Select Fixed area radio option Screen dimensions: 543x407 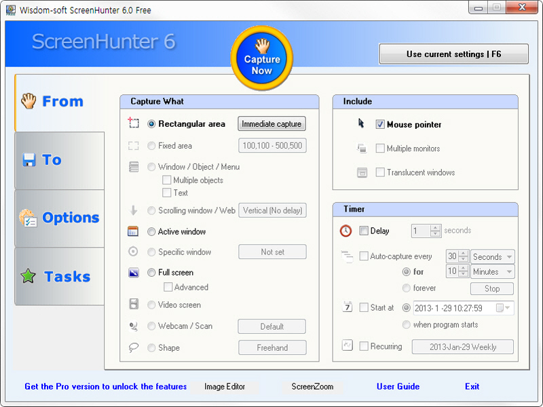pyautogui.click(x=151, y=146)
